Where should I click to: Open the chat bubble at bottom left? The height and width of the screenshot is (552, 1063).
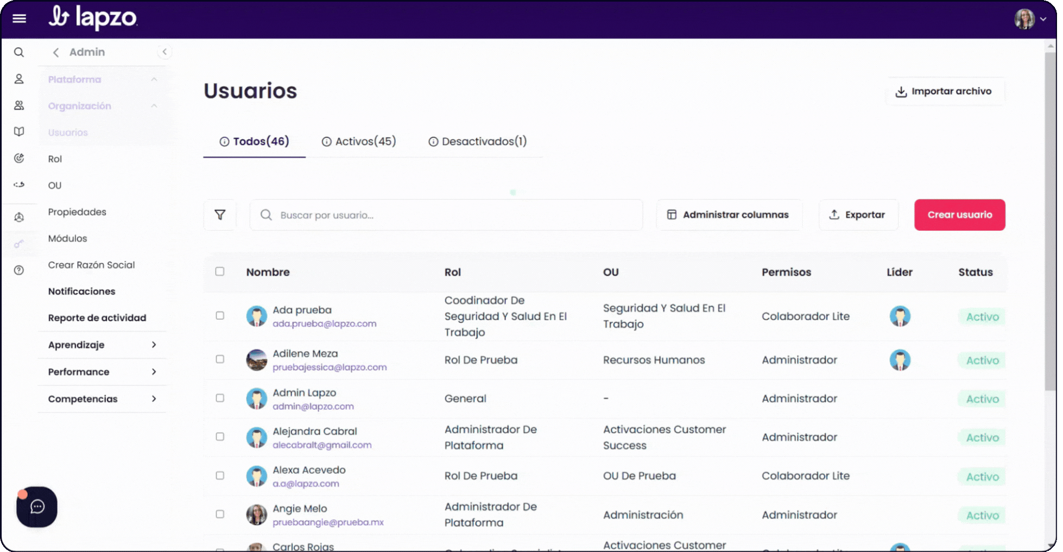(36, 507)
